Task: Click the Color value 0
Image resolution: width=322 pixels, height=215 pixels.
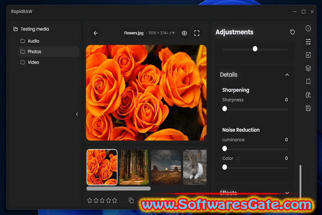Action: tap(286, 158)
